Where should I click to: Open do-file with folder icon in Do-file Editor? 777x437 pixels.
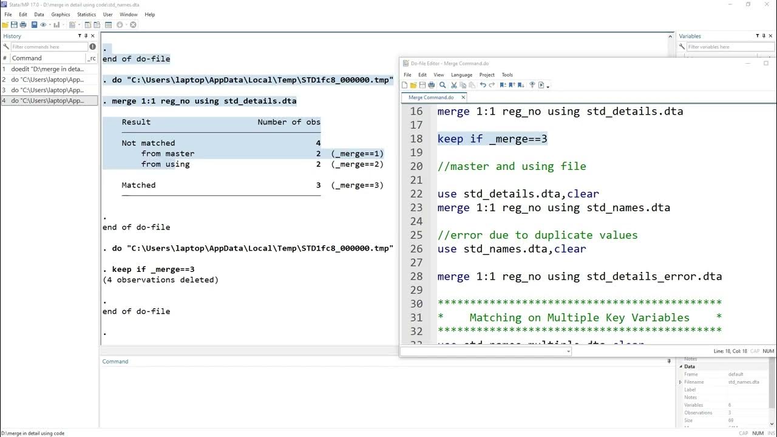(413, 85)
